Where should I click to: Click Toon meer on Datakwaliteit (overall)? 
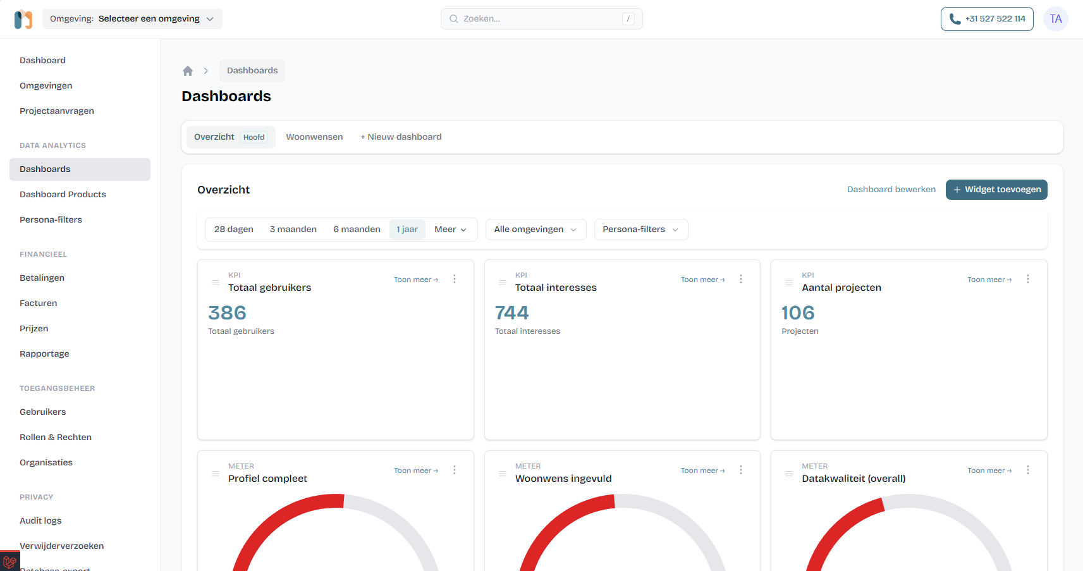[989, 470]
